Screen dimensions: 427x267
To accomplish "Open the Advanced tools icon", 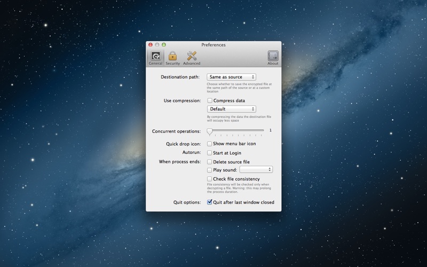I will [192, 56].
